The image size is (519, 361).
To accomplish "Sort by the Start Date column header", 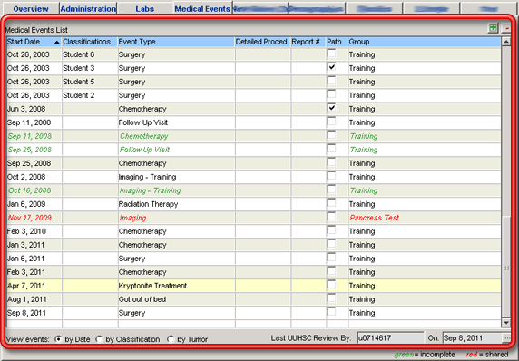I will [x=34, y=42].
